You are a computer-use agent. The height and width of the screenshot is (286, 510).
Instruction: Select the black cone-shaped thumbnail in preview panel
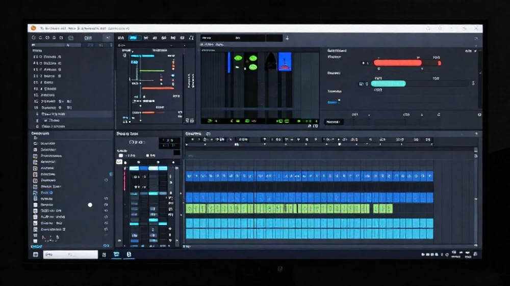[271, 62]
